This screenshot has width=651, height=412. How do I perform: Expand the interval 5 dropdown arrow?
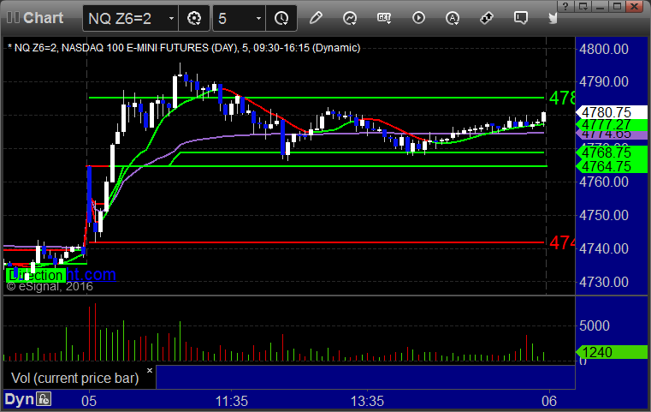pyautogui.click(x=258, y=18)
